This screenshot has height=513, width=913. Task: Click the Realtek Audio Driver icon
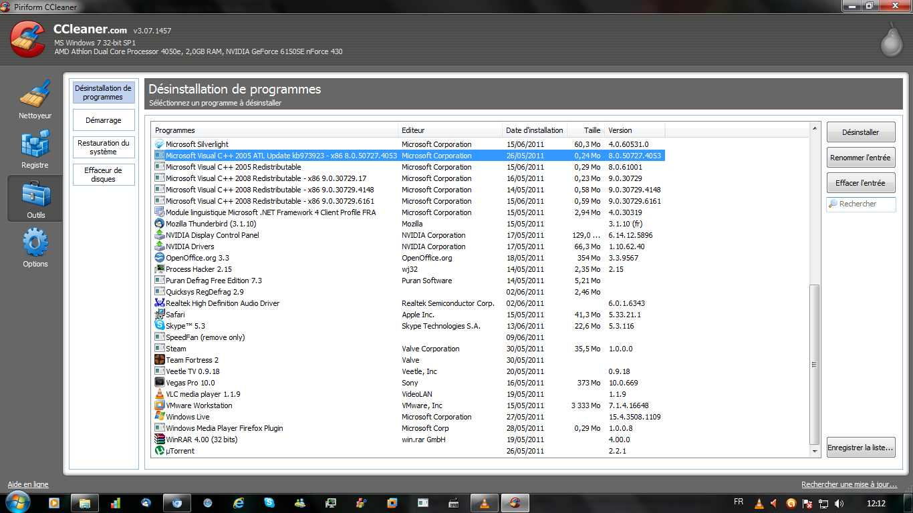pos(160,303)
